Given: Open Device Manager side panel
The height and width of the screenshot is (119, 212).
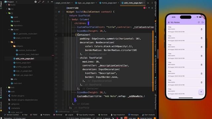Looking at the screenshot, I should [x=155, y=9].
